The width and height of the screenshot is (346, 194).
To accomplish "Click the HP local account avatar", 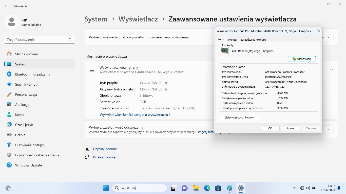I will (11, 22).
